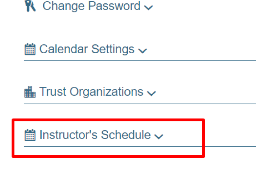Click the red highlight border around Instructor's Schedule

coord(108,120)
